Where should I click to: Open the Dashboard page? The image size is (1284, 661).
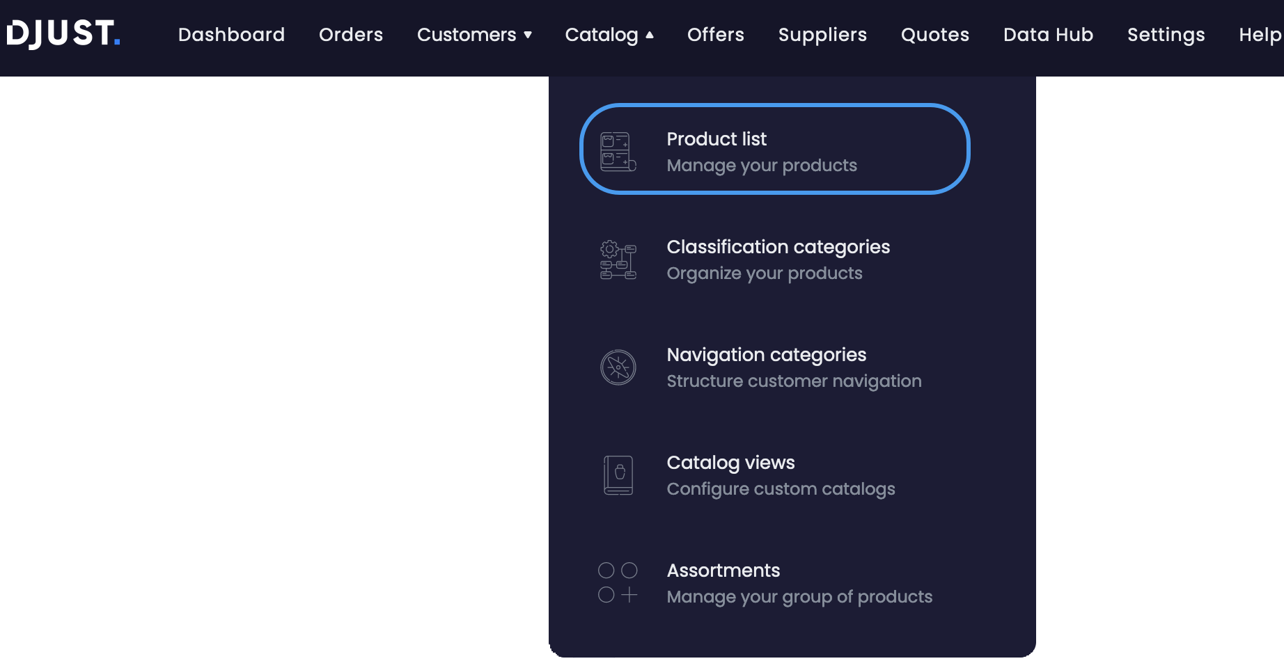pyautogui.click(x=231, y=34)
